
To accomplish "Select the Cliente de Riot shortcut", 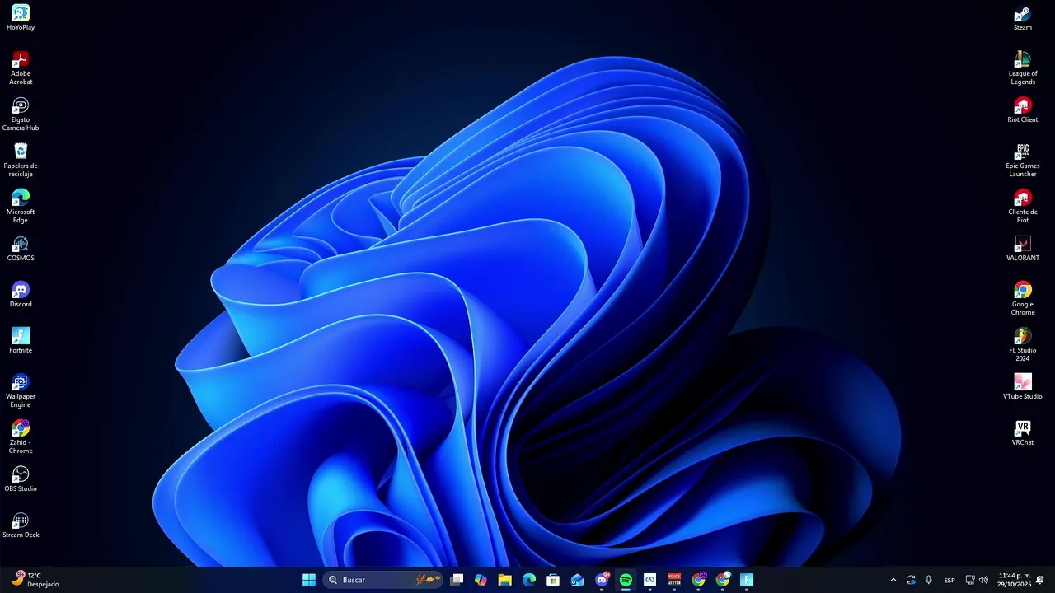I will click(x=1023, y=206).
